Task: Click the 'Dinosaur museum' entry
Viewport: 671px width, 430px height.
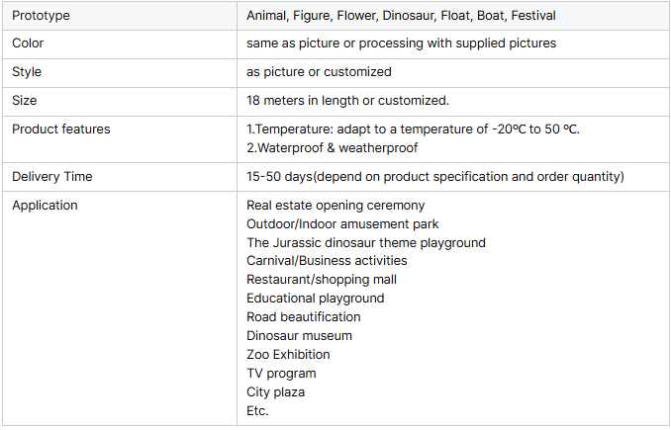Action: tap(299, 336)
